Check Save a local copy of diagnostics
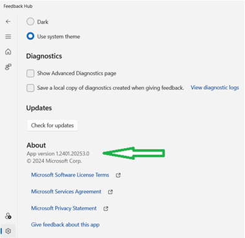Image resolution: width=245 pixels, height=238 pixels. tap(30, 88)
